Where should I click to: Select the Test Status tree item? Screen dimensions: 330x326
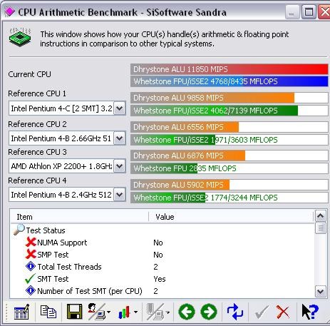(46, 230)
